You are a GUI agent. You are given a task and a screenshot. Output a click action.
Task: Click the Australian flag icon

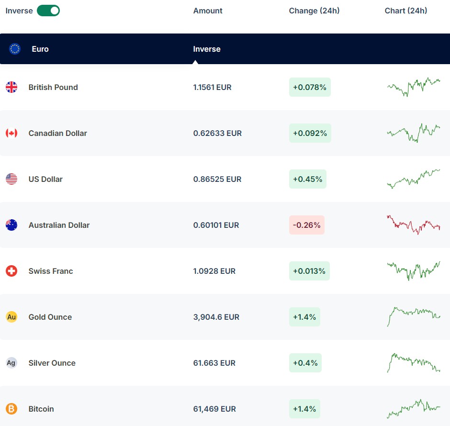point(11,225)
